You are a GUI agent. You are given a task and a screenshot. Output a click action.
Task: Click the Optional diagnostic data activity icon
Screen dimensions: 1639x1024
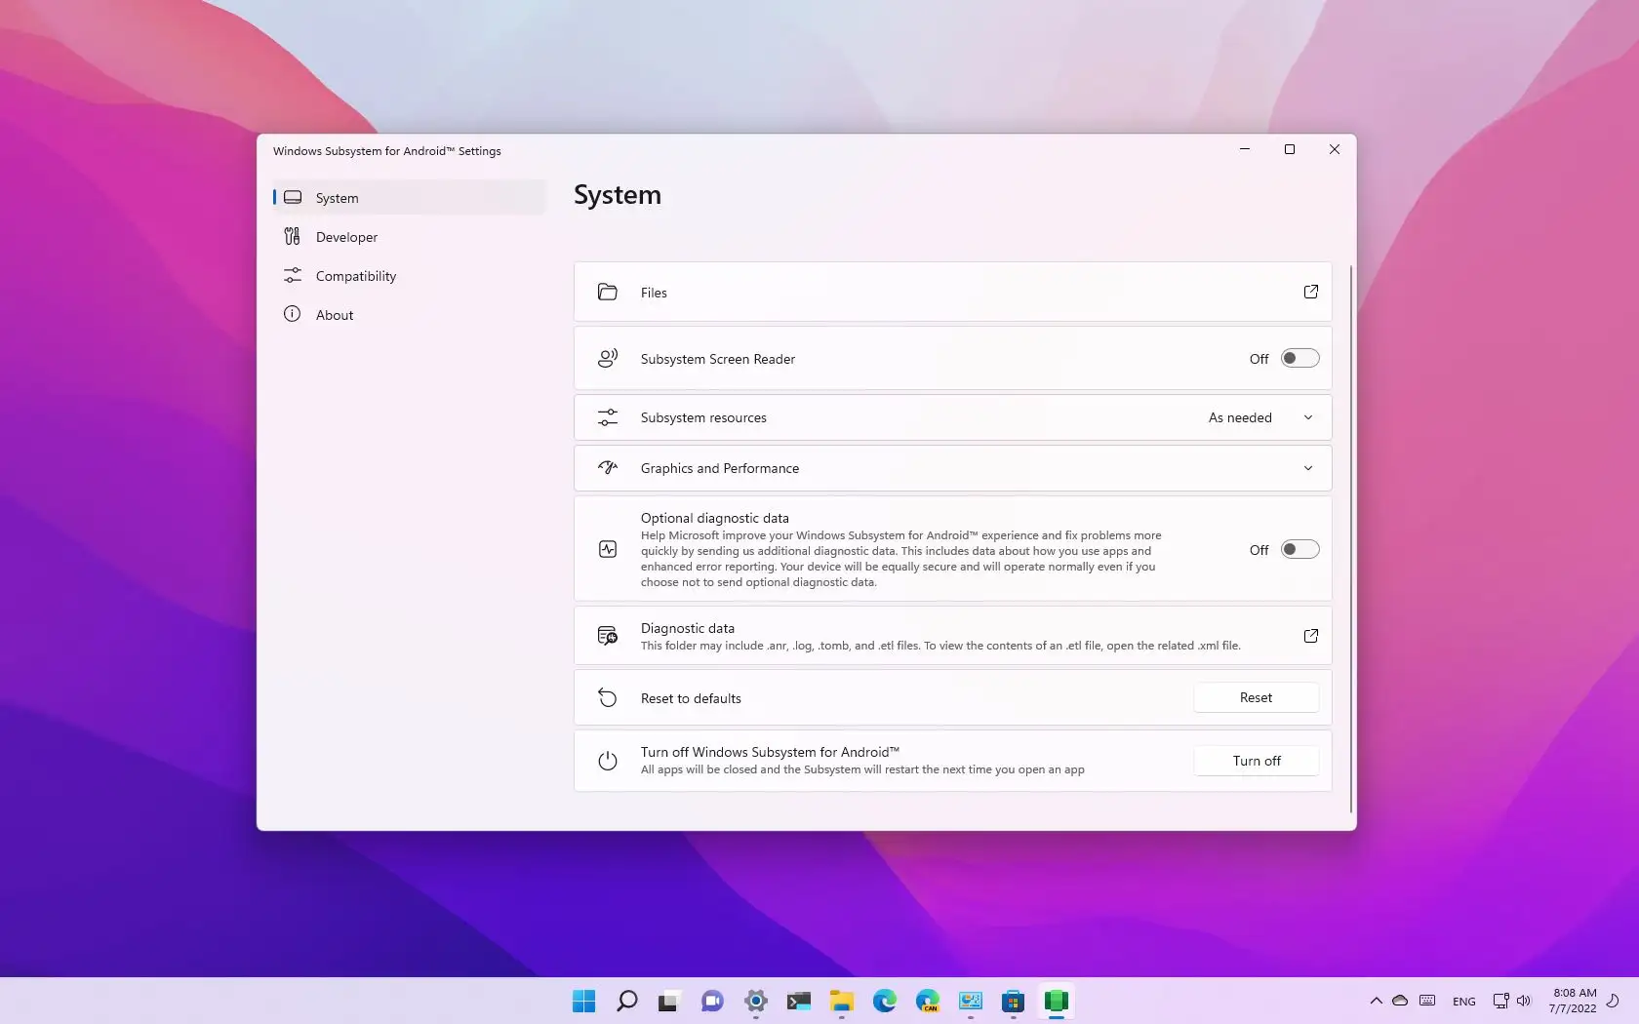point(607,549)
